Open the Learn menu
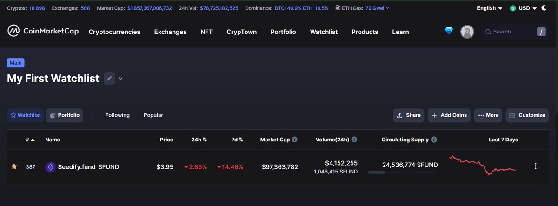558x206 pixels. coord(400,32)
